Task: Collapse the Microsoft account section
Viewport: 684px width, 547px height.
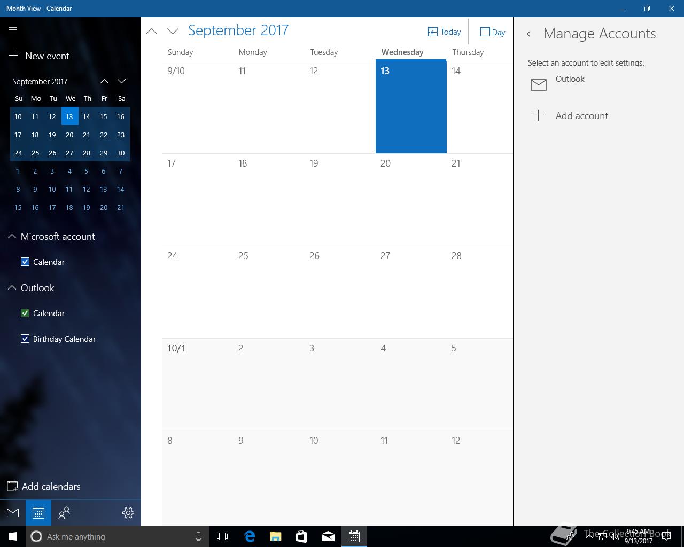Action: pos(12,236)
